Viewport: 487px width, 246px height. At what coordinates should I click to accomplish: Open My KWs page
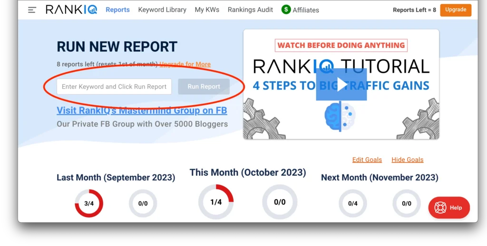pos(207,9)
